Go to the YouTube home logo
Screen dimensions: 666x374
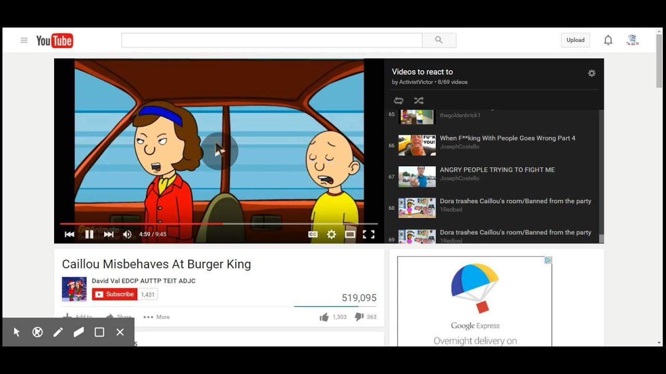coord(55,41)
